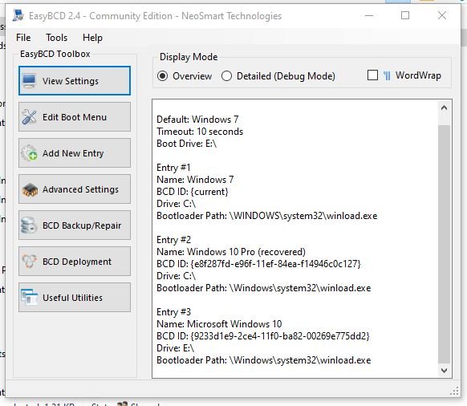The width and height of the screenshot is (467, 406).
Task: Click the 'Drive: E:\' line of Entry #3
Action: [x=175, y=348]
